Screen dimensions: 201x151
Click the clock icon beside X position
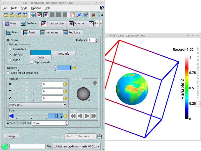click(x=65, y=84)
